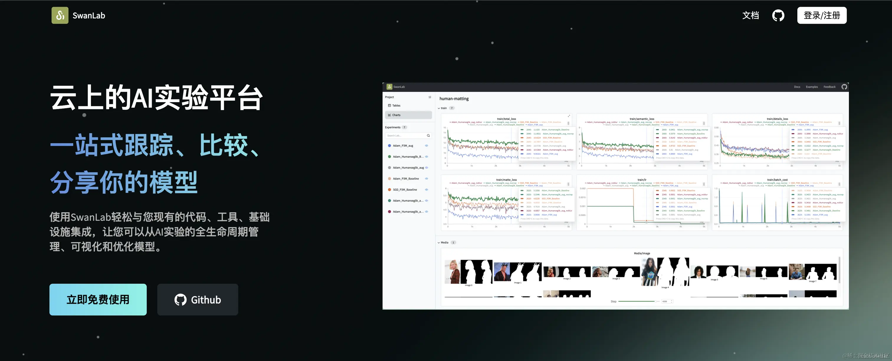Collapse the Media section
892x361 pixels.
[439, 243]
